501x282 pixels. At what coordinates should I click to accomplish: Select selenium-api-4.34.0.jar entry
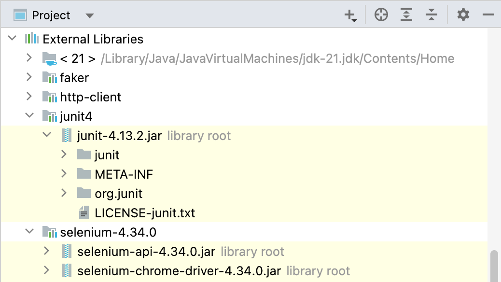click(146, 252)
